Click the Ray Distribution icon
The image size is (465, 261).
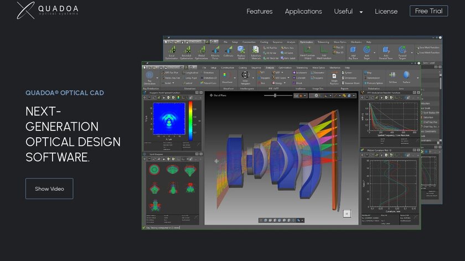(x=149, y=77)
